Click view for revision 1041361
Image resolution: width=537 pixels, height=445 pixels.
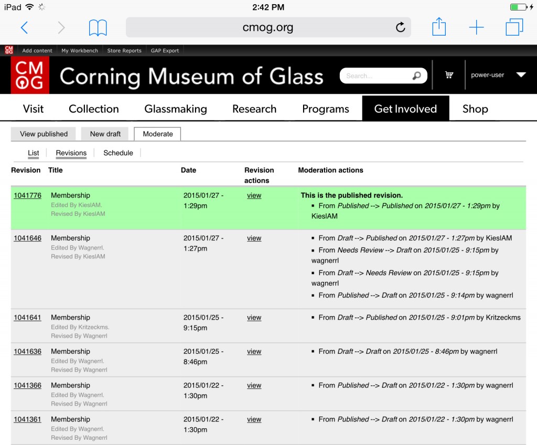click(x=254, y=419)
